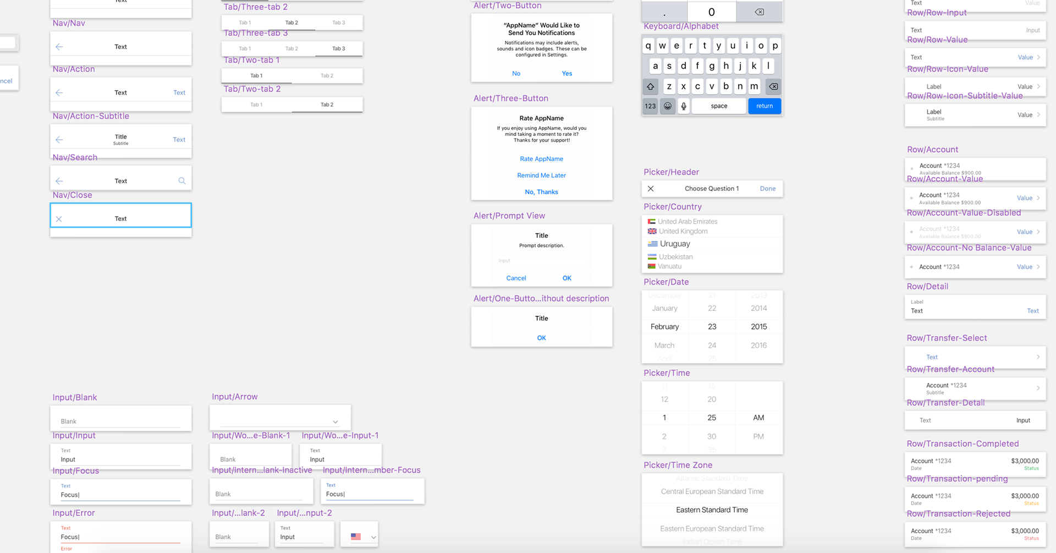Select 2016 in the date picker

pos(759,346)
